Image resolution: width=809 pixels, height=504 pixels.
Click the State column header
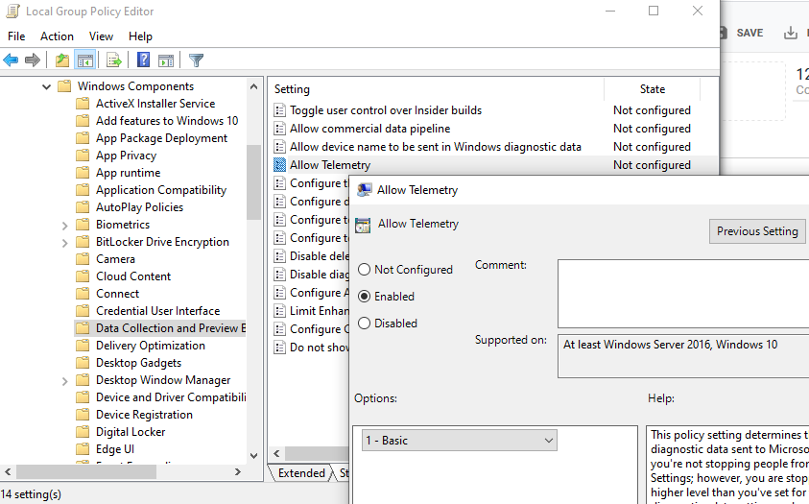652,89
